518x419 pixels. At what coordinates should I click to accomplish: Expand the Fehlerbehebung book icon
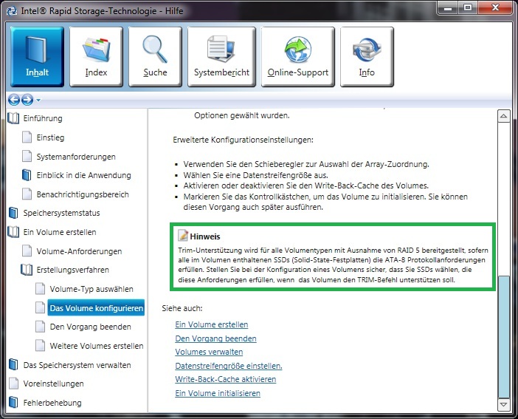pos(13,403)
